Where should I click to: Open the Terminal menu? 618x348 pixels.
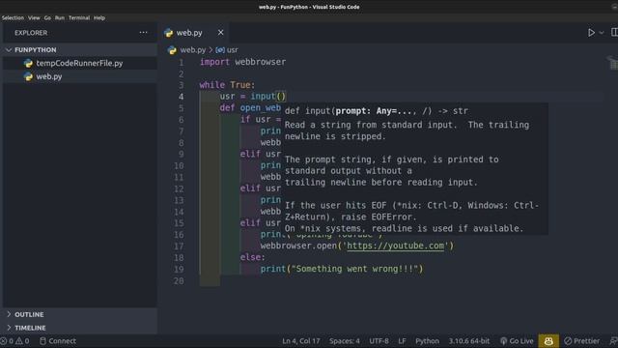(79, 17)
